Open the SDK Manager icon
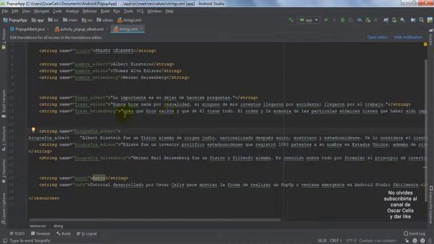Viewport: 434px width, 244px height. (402, 20)
